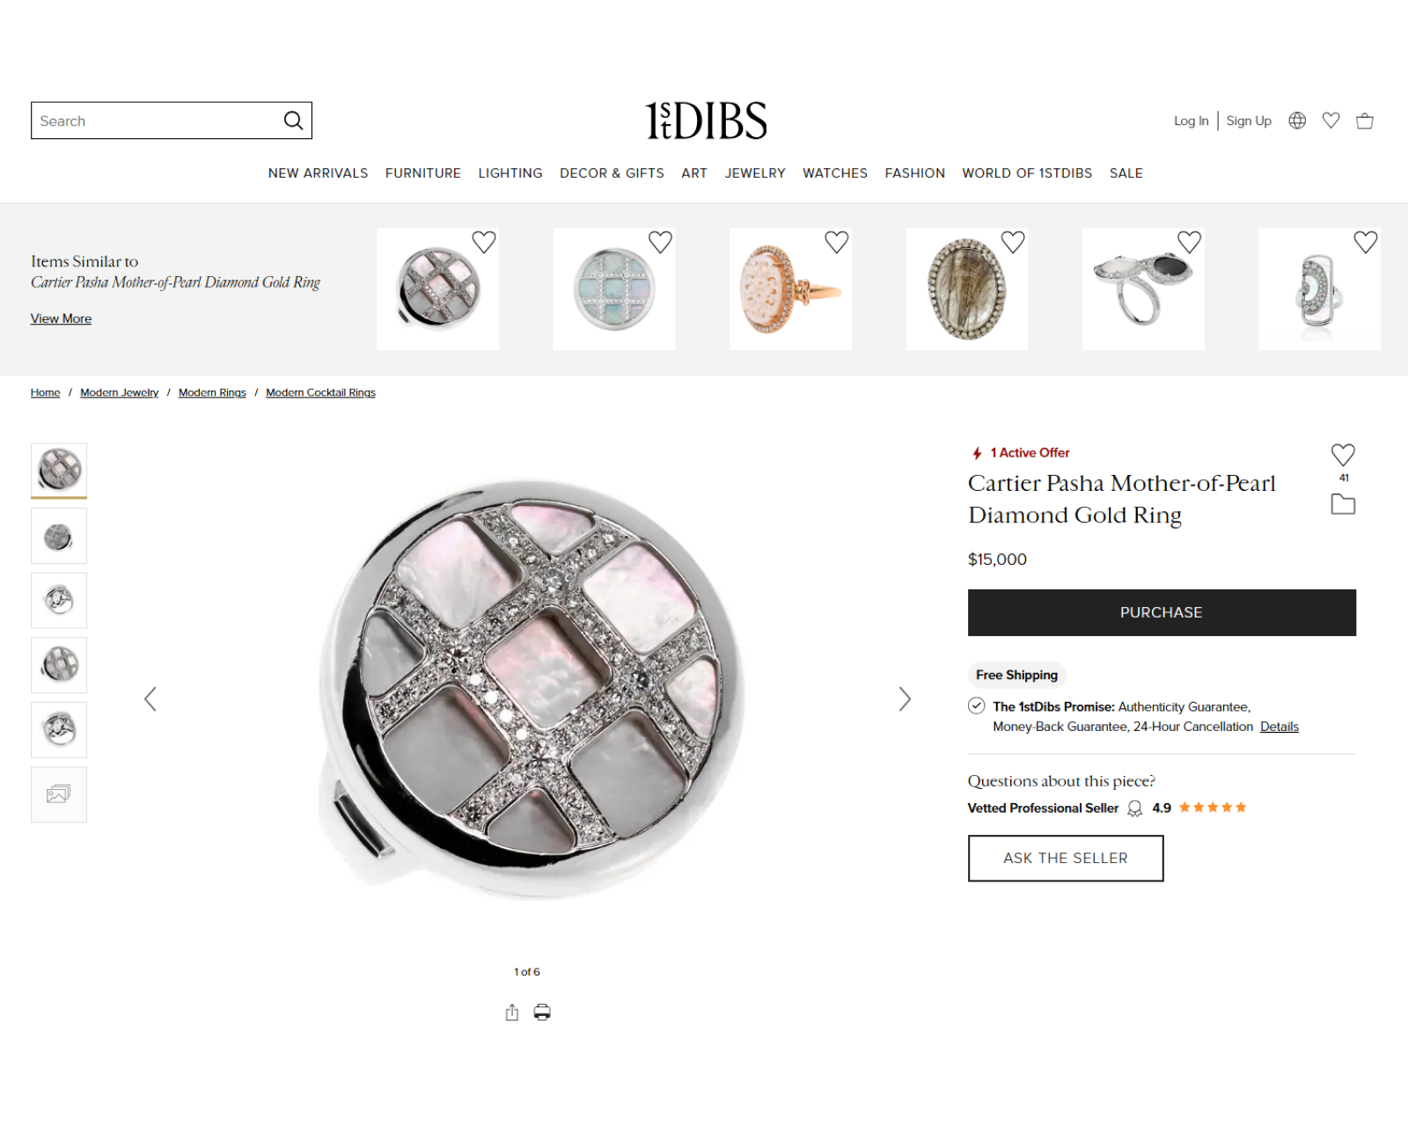Click the PURCHASE button
The image size is (1408, 1126).
pos(1162,612)
